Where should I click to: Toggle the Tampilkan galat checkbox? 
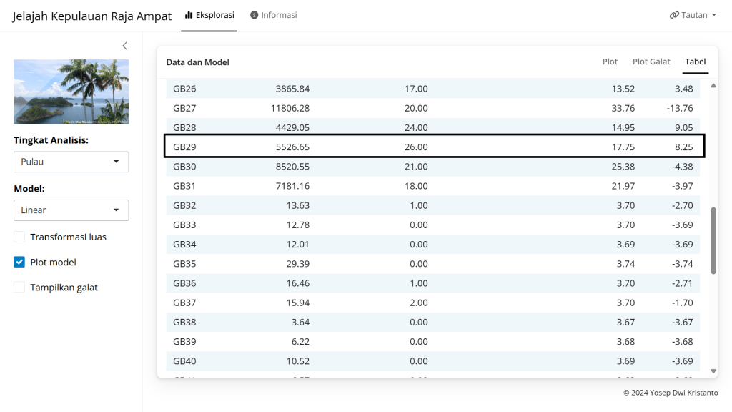pyautogui.click(x=20, y=288)
